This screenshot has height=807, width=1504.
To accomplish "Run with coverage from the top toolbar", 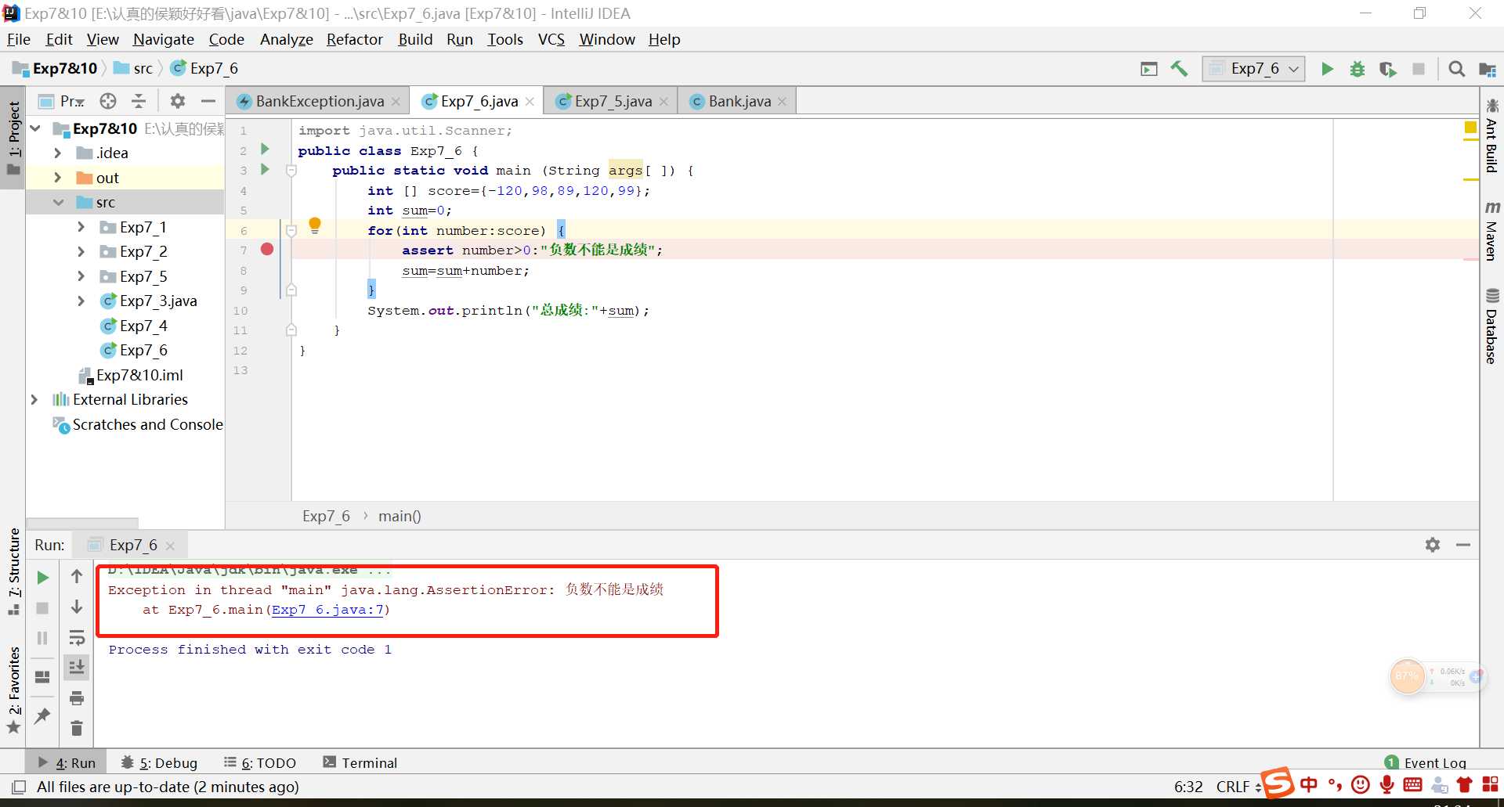I will (1387, 69).
